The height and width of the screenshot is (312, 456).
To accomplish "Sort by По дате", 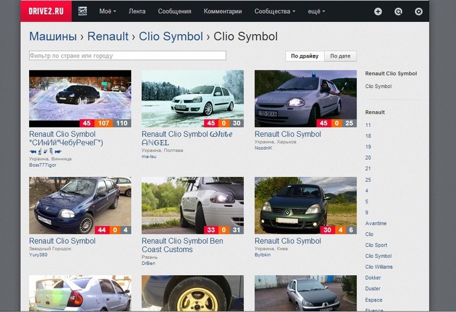I will 340,56.
